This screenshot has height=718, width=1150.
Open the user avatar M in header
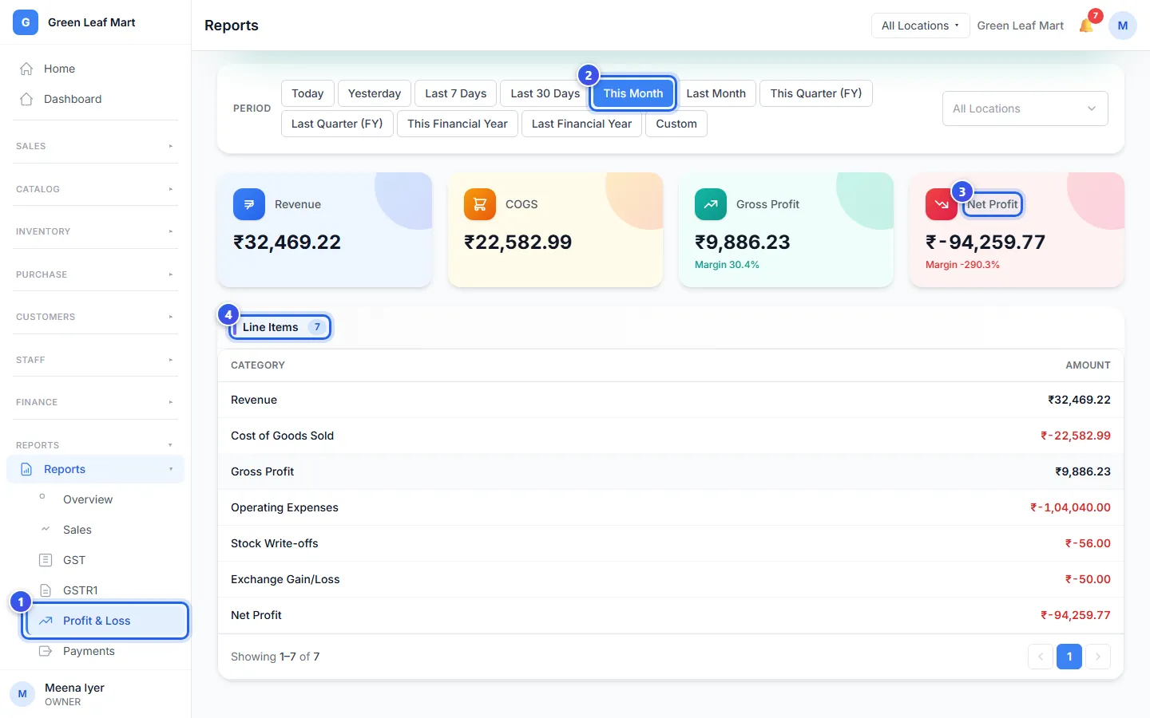point(1122,26)
